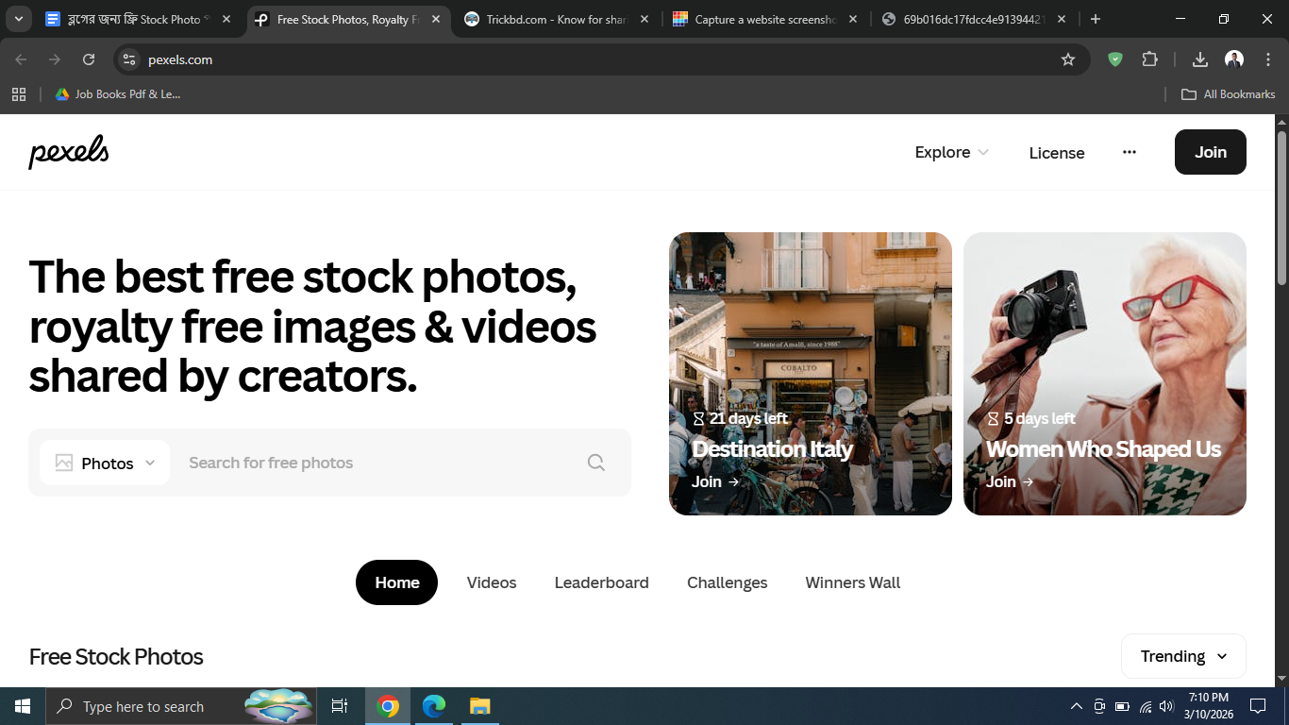Click the volume speaker tray icon
Viewport: 1289px width, 725px height.
coord(1167,706)
